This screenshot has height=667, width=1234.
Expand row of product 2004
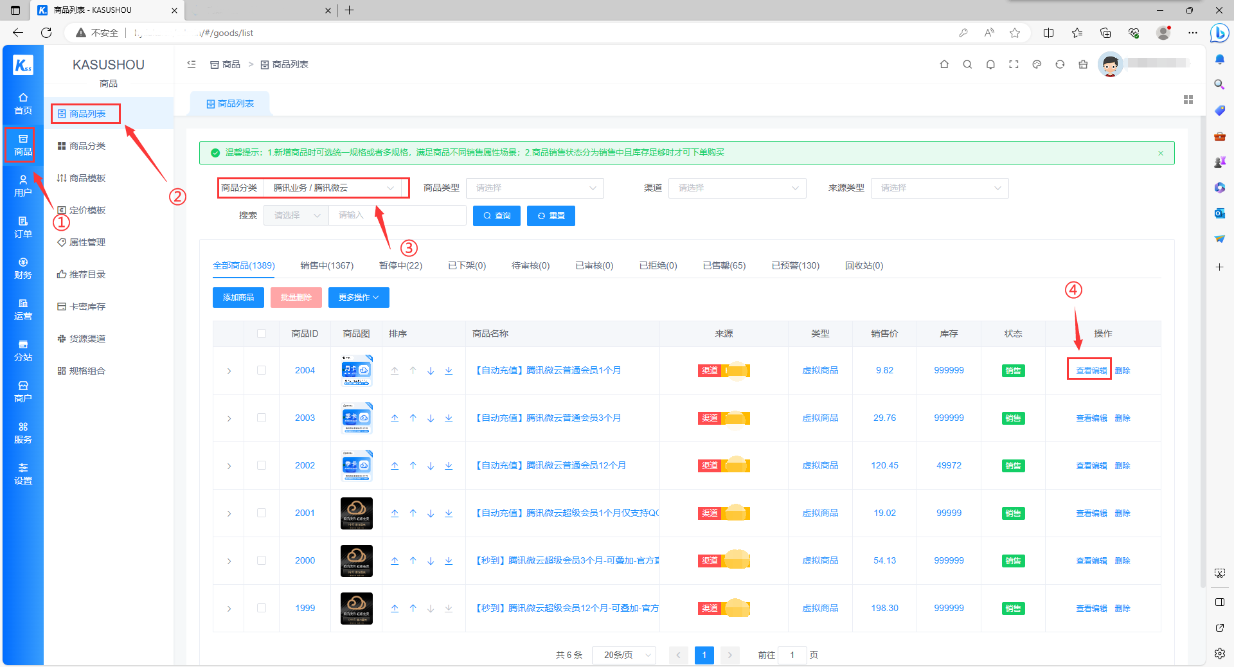pyautogui.click(x=229, y=371)
